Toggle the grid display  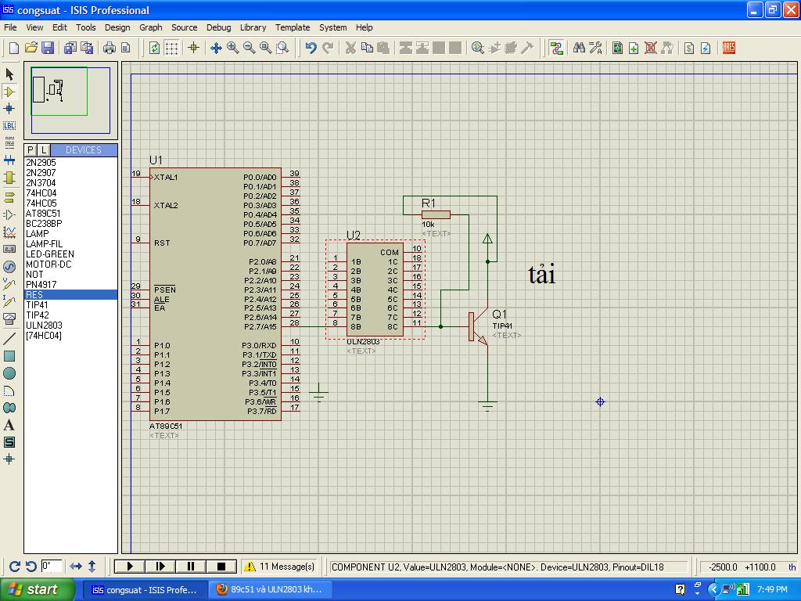coord(171,48)
